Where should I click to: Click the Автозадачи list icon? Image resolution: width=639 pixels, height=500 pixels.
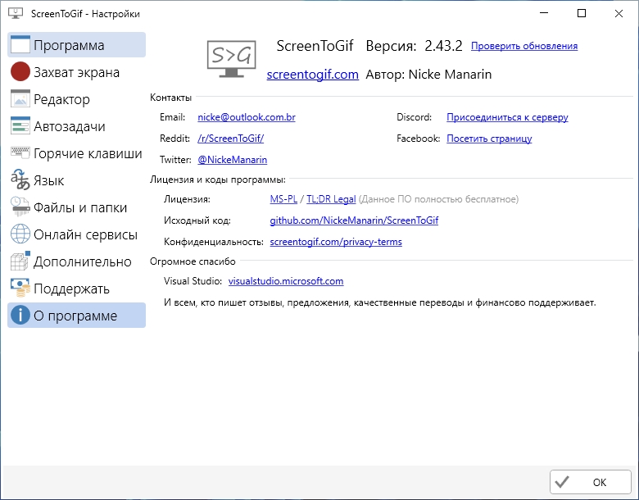20,125
